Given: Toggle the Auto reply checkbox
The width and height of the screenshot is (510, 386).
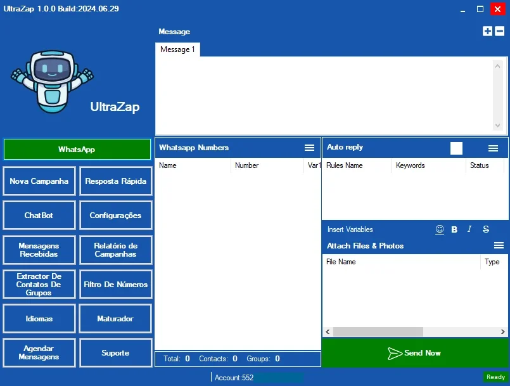Looking at the screenshot, I should click(x=456, y=148).
